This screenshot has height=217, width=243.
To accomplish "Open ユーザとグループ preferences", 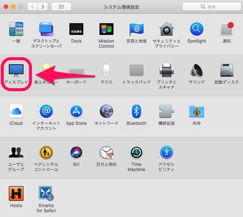I will point(16,152).
